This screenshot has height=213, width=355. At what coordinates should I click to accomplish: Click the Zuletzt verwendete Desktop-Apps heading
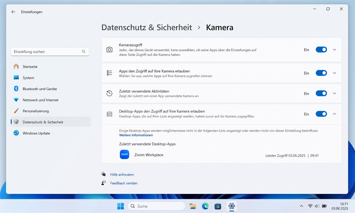click(147, 144)
